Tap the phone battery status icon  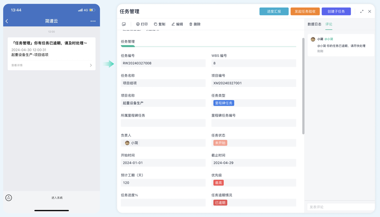click(92, 10)
